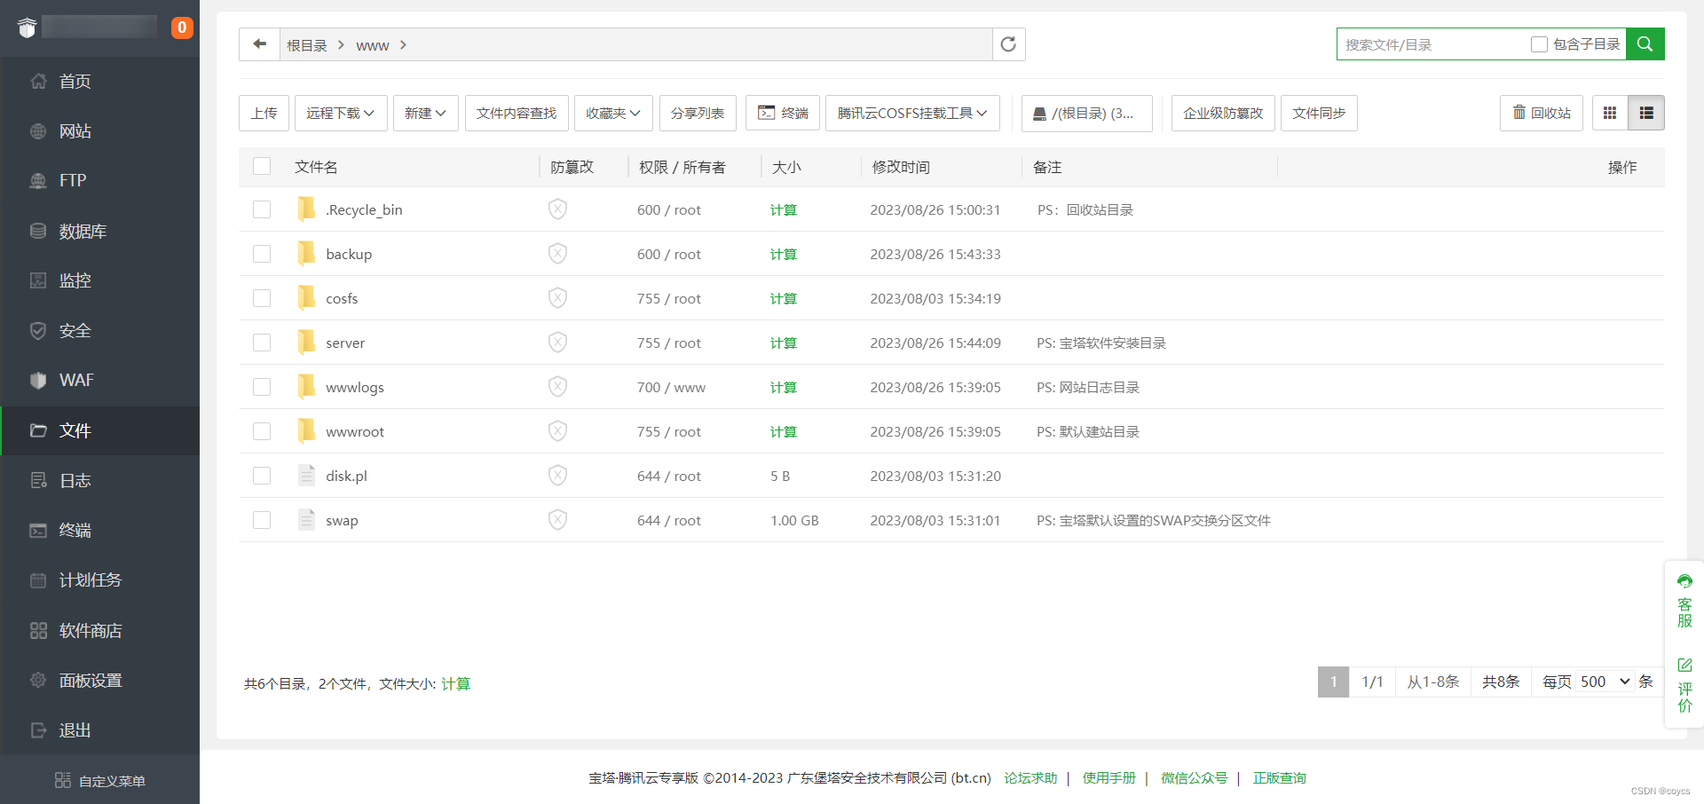Click the tamper-proof shield icon for disk.pl
Viewport: 1704px width, 804px height.
click(557, 476)
